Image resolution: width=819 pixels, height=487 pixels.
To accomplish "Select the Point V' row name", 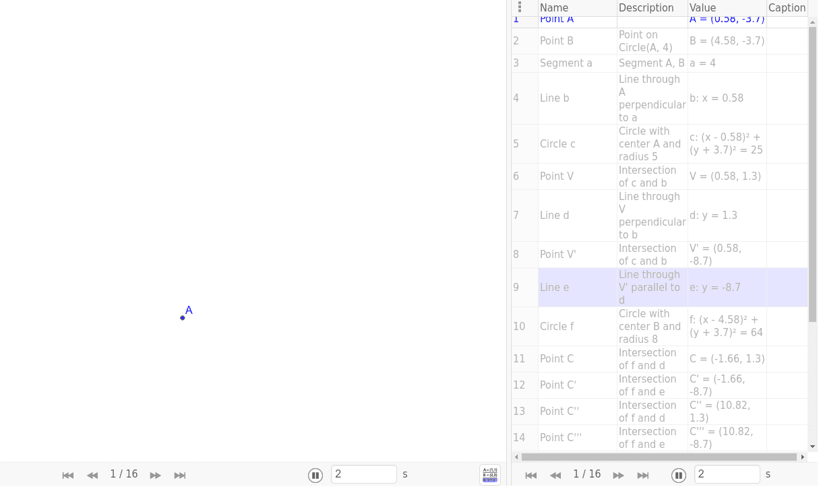I will coord(558,255).
